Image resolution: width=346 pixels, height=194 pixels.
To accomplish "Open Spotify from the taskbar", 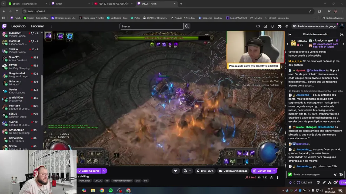I will (x=111, y=190).
